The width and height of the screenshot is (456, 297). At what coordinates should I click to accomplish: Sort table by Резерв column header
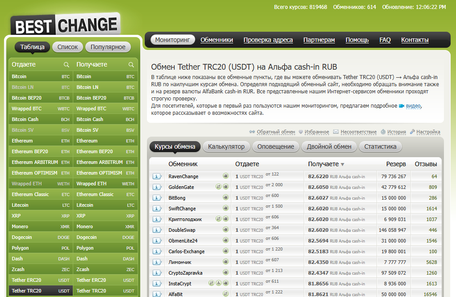pyautogui.click(x=396, y=164)
